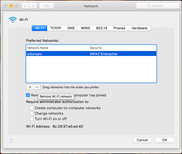Enable Turn Wi-Fi on or off checkbox

32,119
